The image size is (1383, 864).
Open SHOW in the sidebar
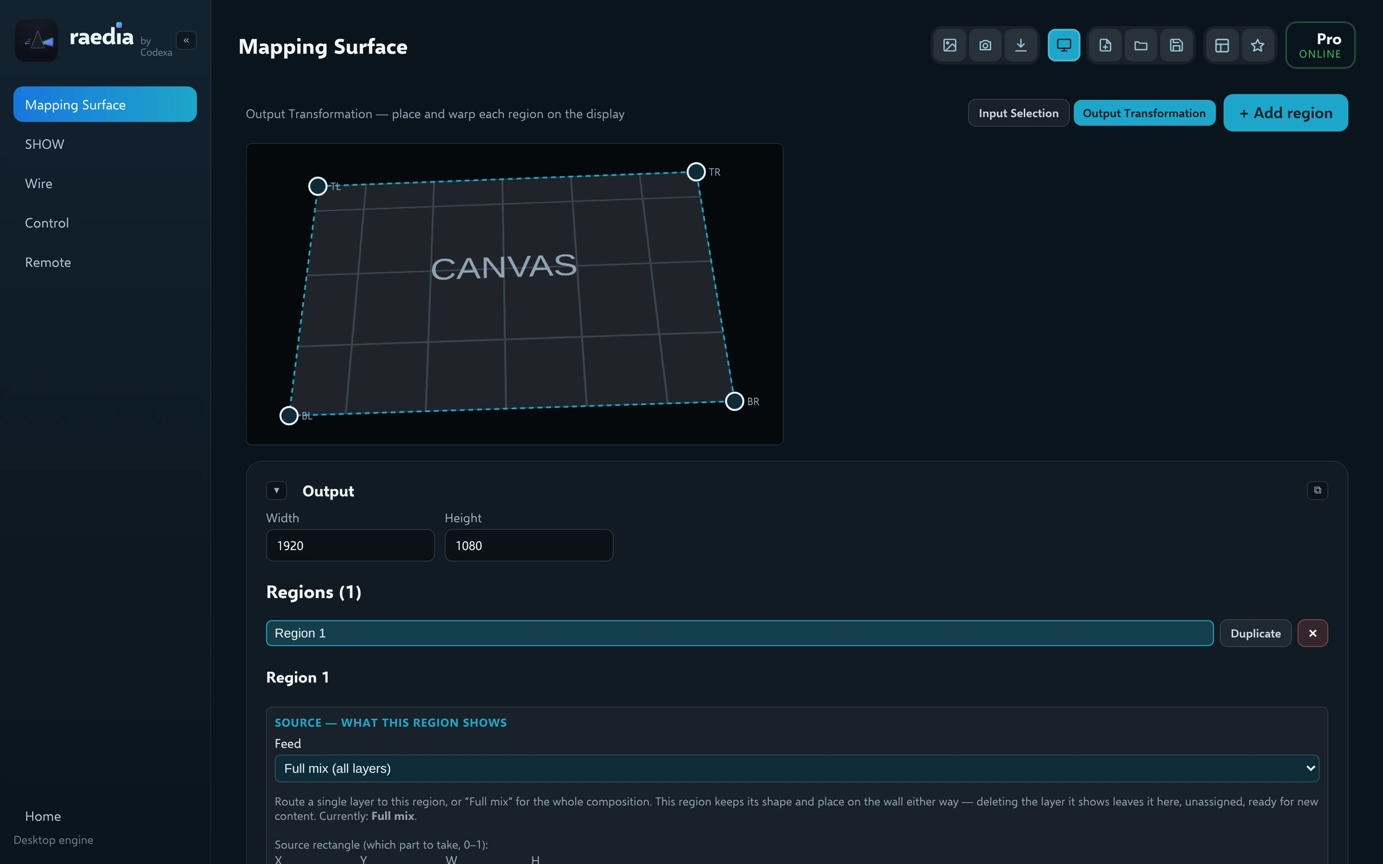coord(105,144)
